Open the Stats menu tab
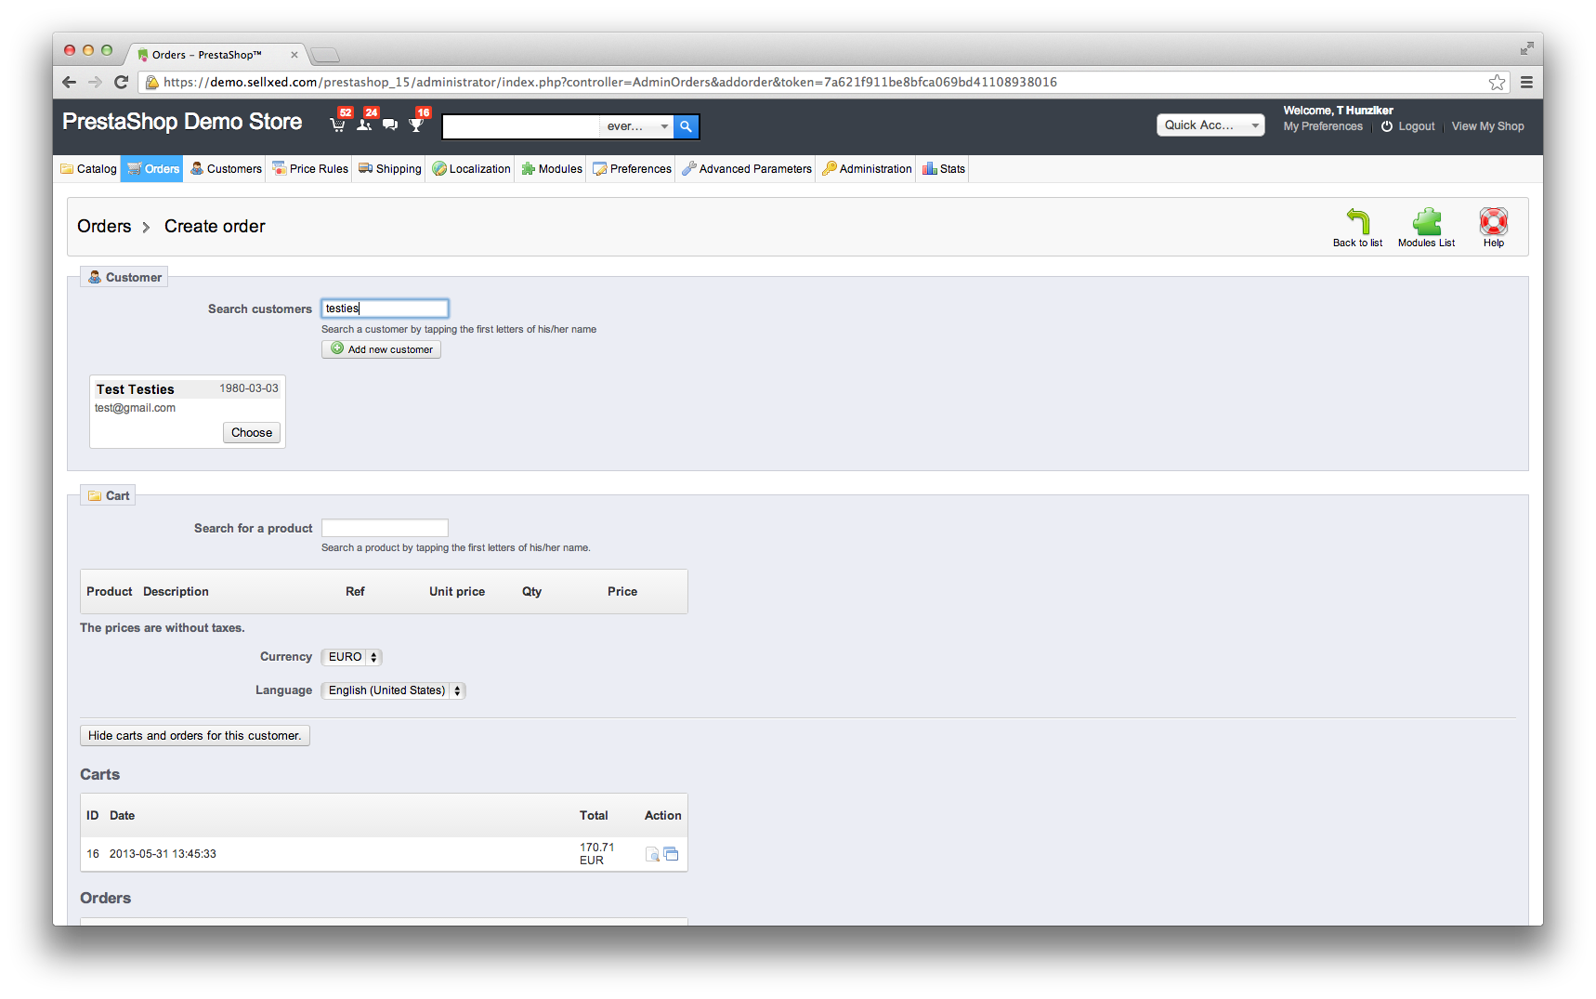The height and width of the screenshot is (999, 1596). tap(944, 169)
